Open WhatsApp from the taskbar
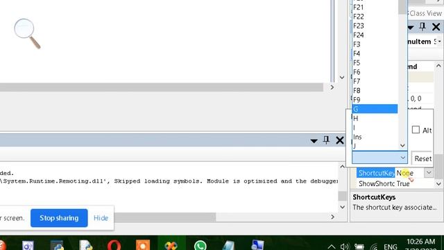The image size is (444, 250). pos(200,245)
